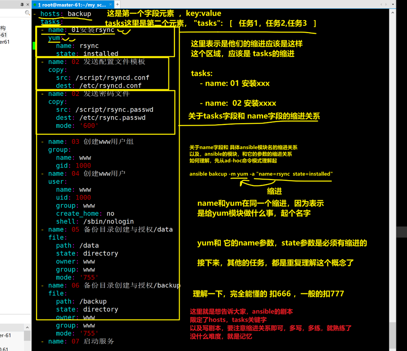
Task: Select the 'er-61' entry in lower panel
Action: (6, 335)
